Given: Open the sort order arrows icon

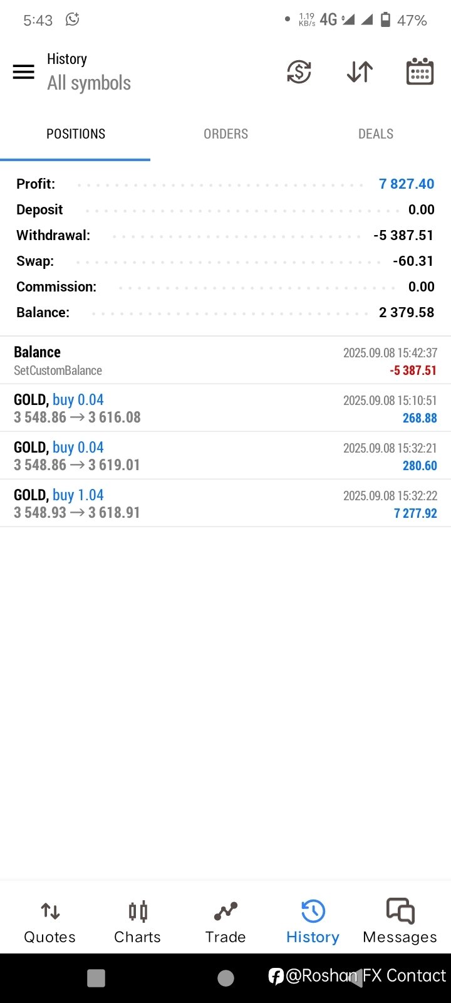Looking at the screenshot, I should (360, 72).
